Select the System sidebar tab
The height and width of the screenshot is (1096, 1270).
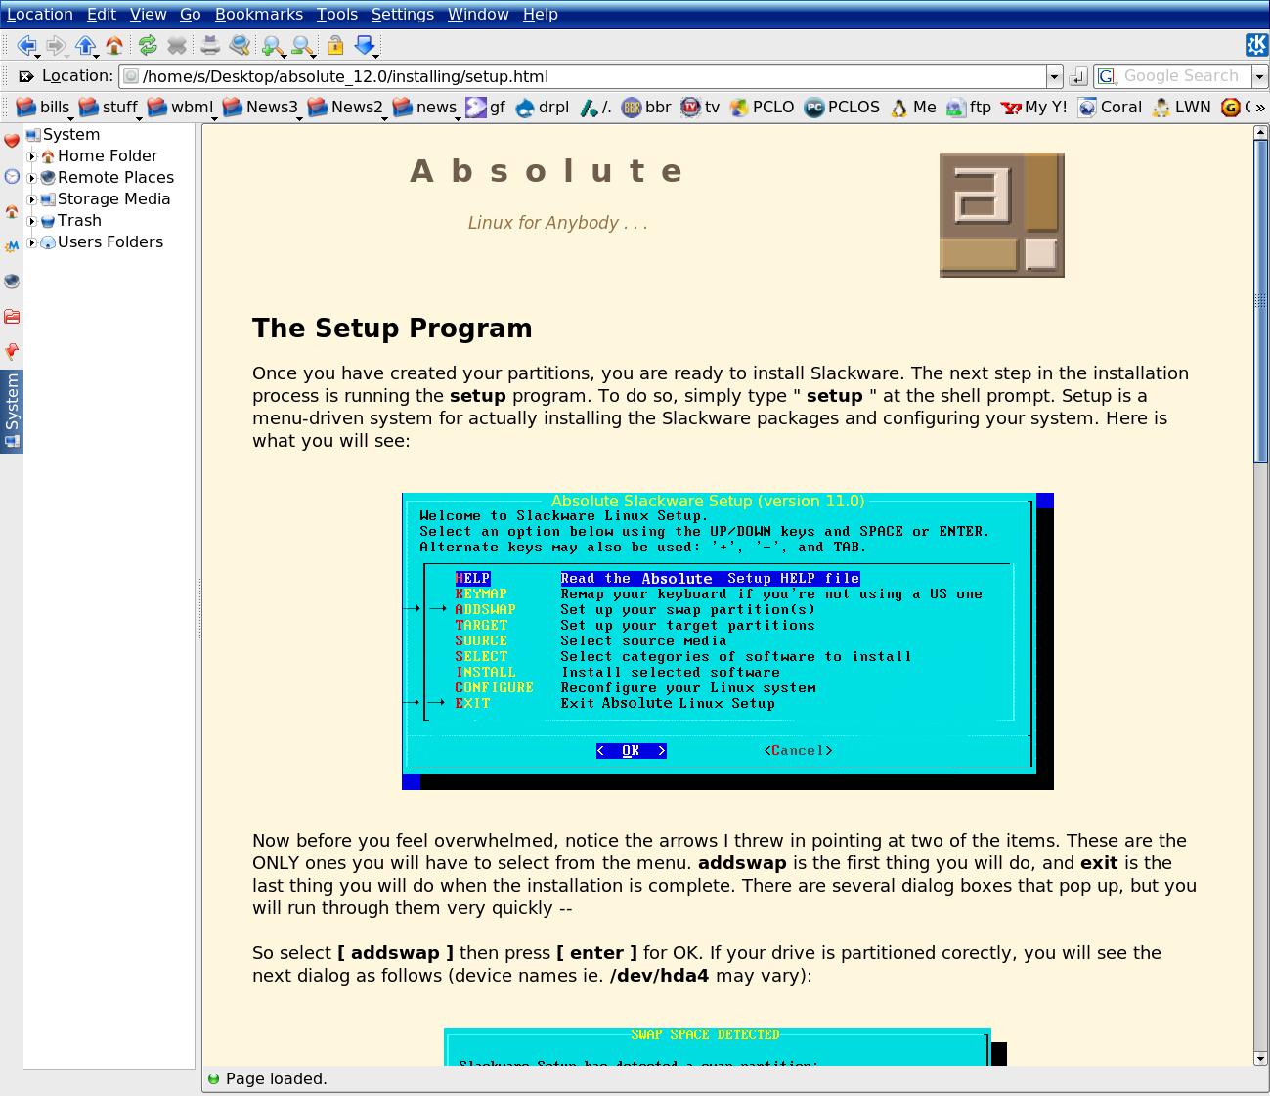point(12,412)
